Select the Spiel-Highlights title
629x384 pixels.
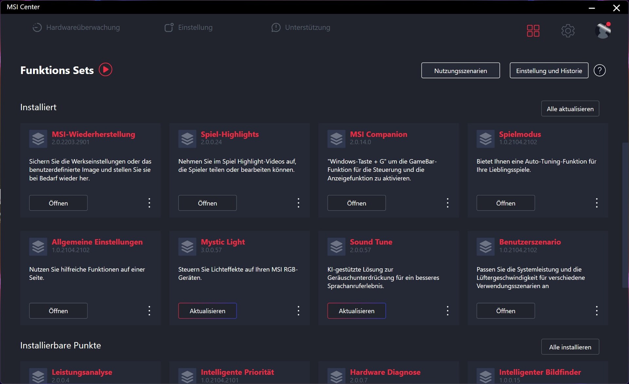point(230,134)
